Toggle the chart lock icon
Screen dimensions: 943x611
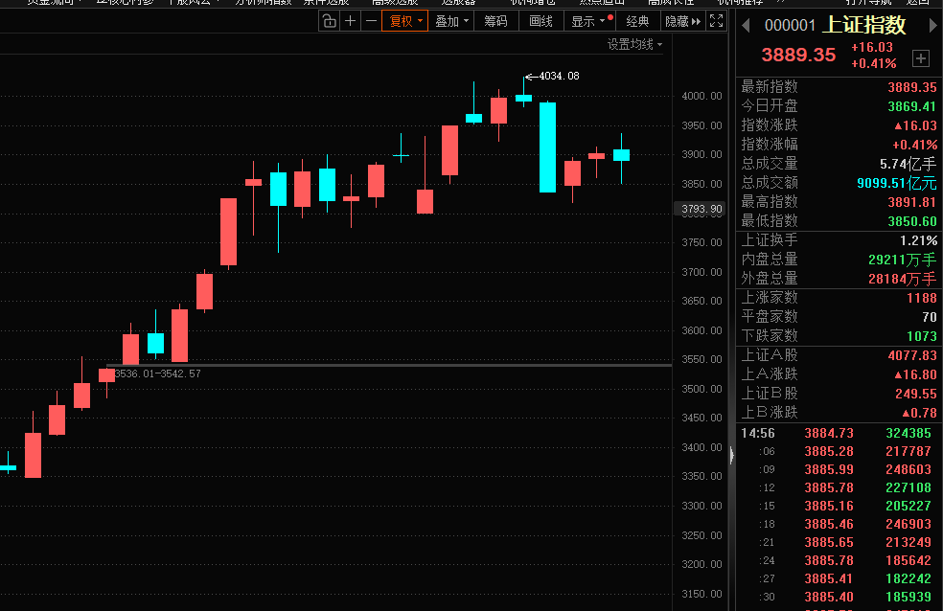[329, 21]
